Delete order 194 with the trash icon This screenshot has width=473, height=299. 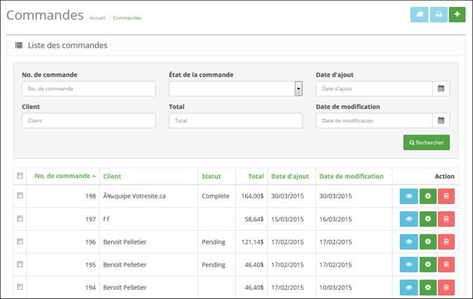[x=446, y=287]
